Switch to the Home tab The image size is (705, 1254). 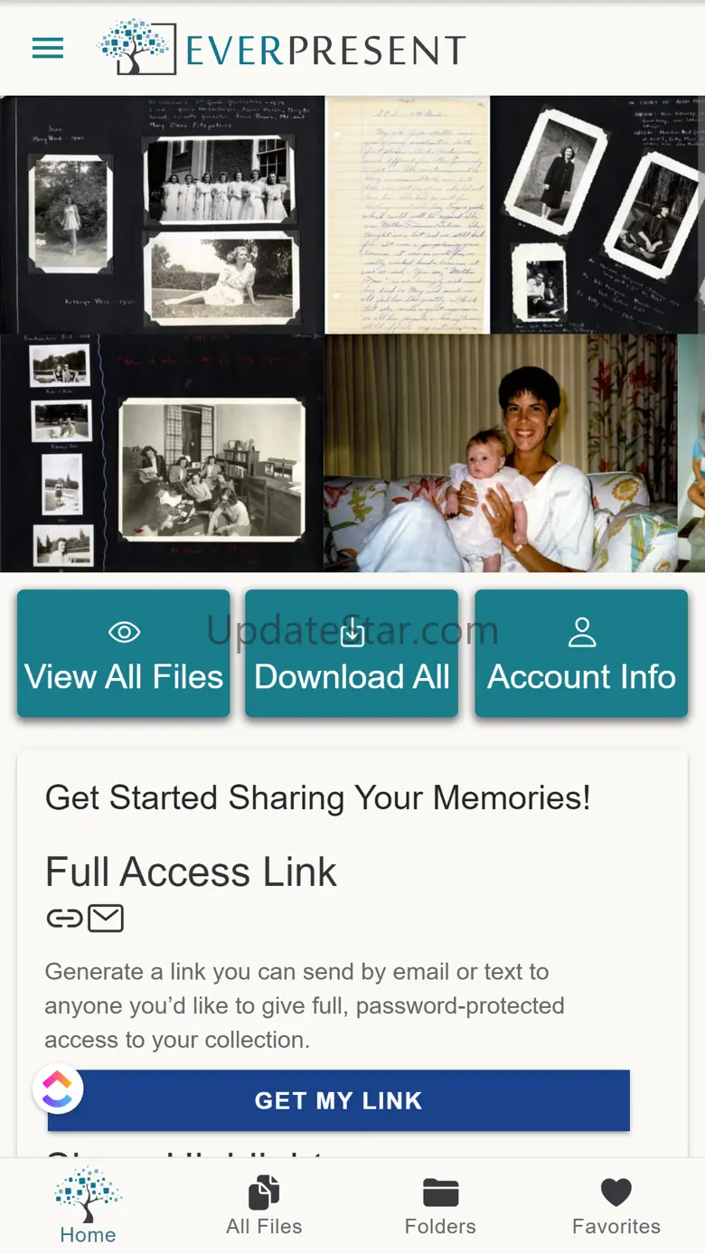tap(88, 1206)
